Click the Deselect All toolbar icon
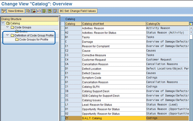Image resolution: width=193 pixels, height=121 pixels. [x=55, y=11]
